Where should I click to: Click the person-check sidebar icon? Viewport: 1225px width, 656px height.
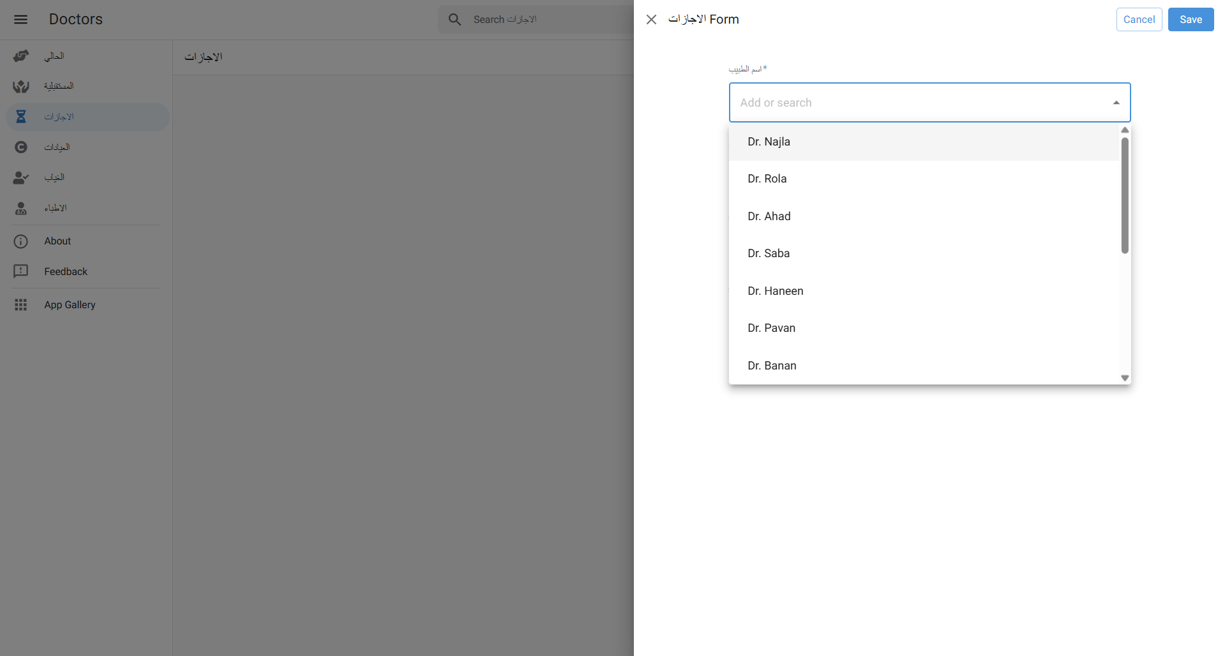click(21, 177)
